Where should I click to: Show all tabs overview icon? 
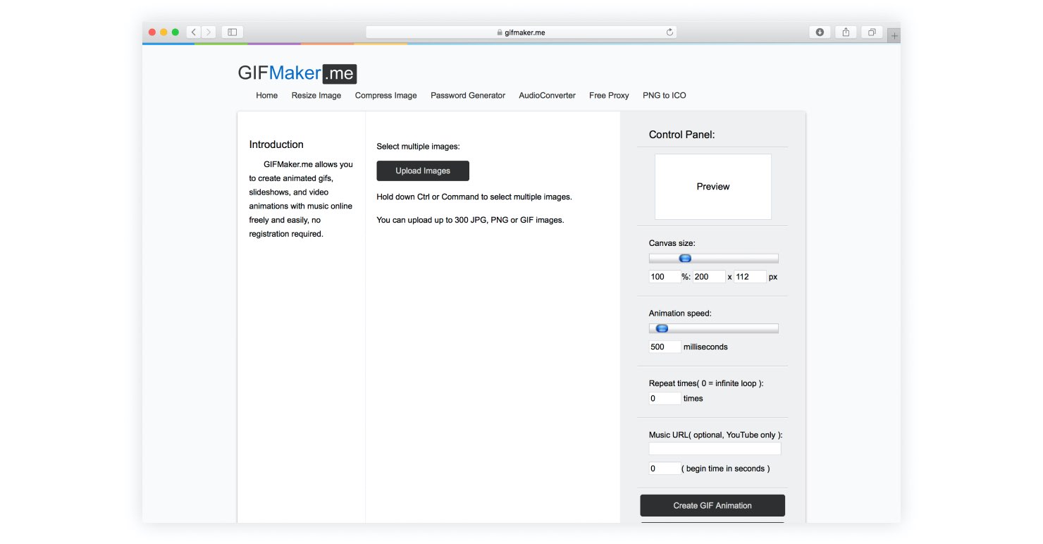tap(872, 32)
